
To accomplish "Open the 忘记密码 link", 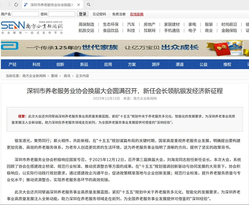I will (x=99, y=14).
